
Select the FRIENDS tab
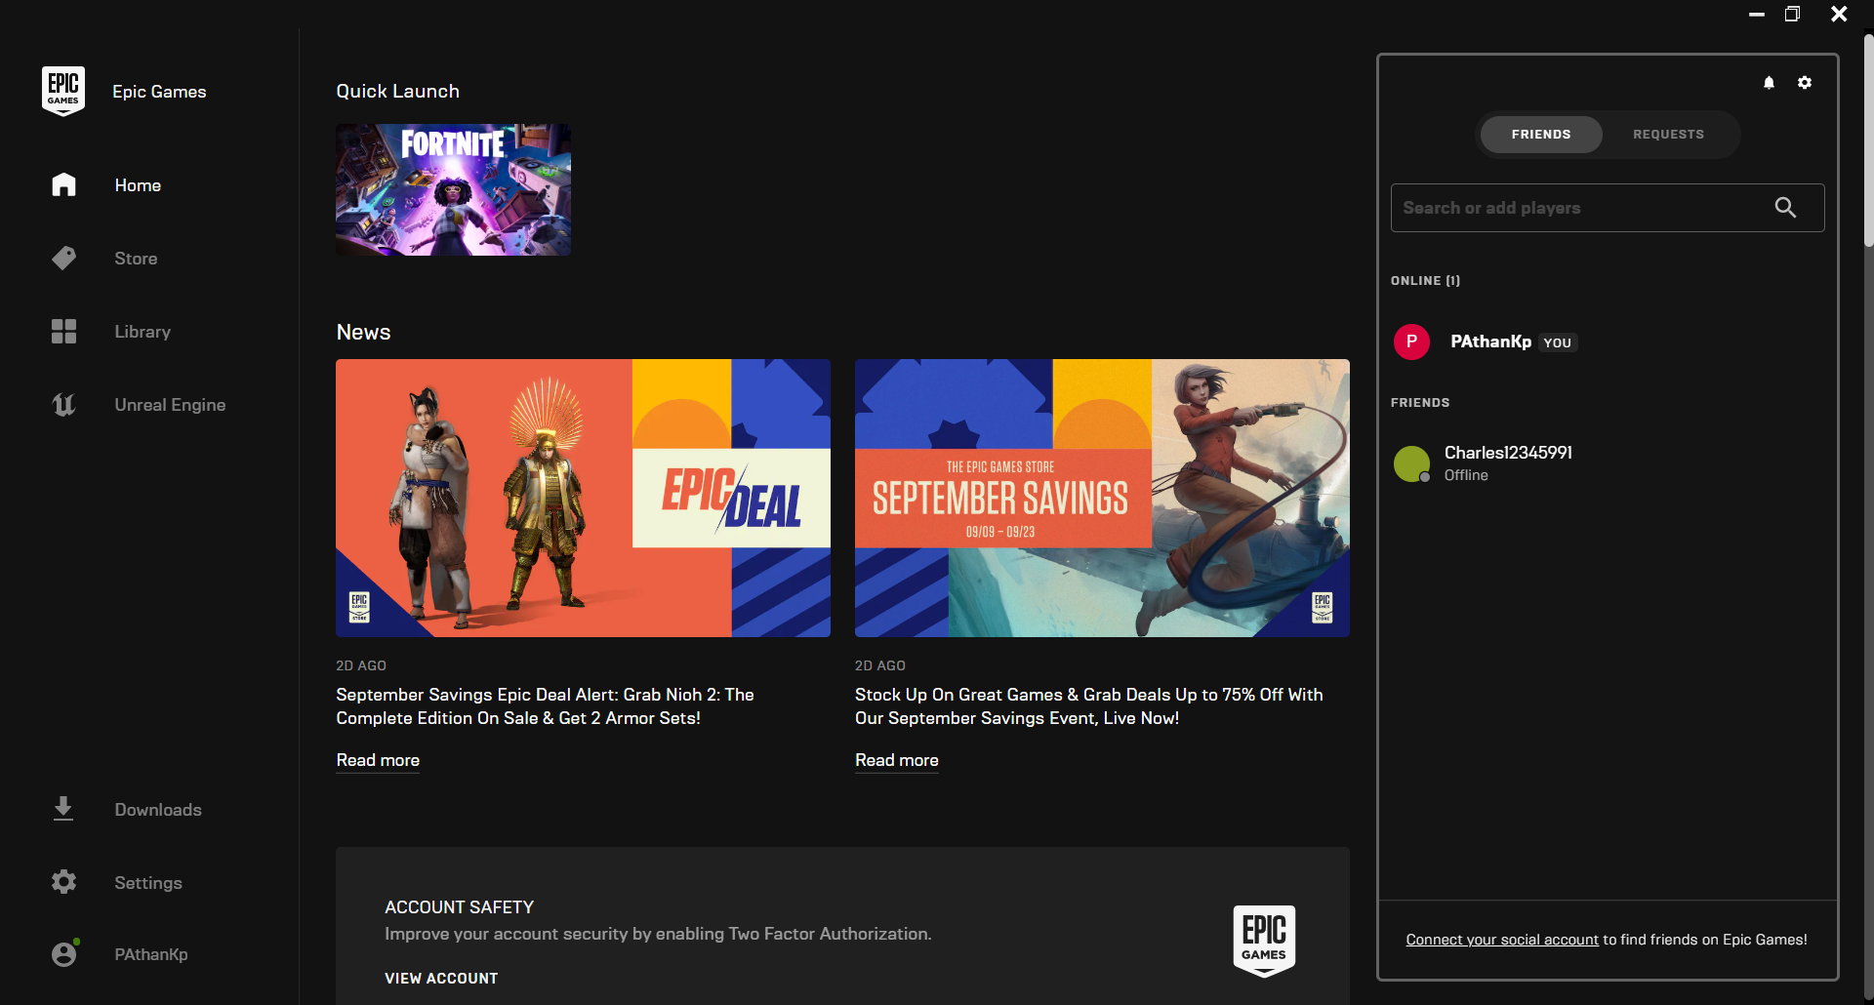click(1540, 134)
